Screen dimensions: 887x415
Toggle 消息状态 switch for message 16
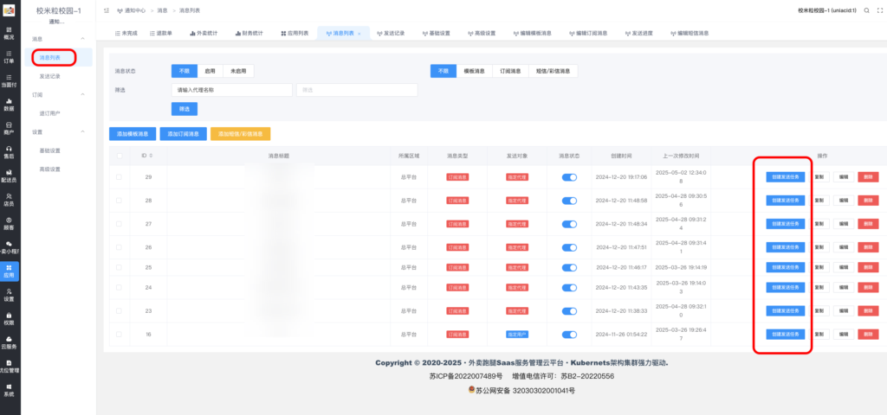click(569, 335)
